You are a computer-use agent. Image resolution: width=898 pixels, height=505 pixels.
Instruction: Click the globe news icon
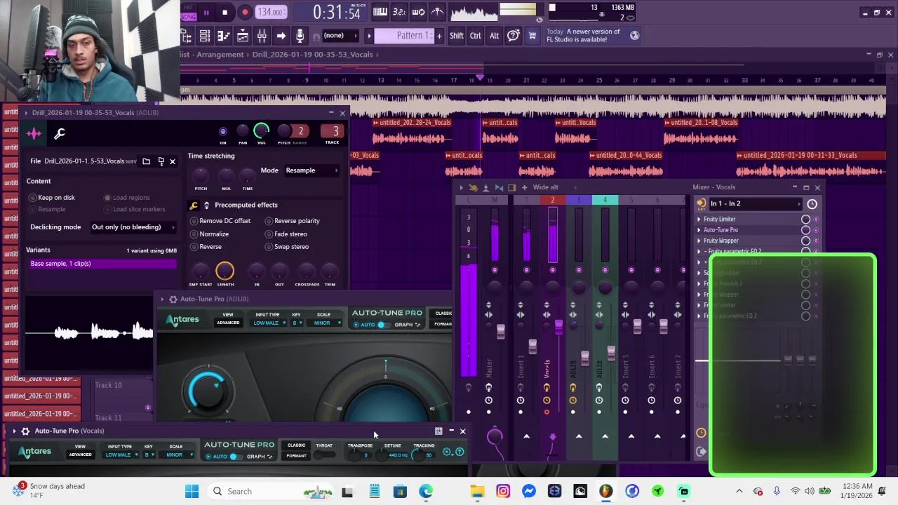point(635,36)
